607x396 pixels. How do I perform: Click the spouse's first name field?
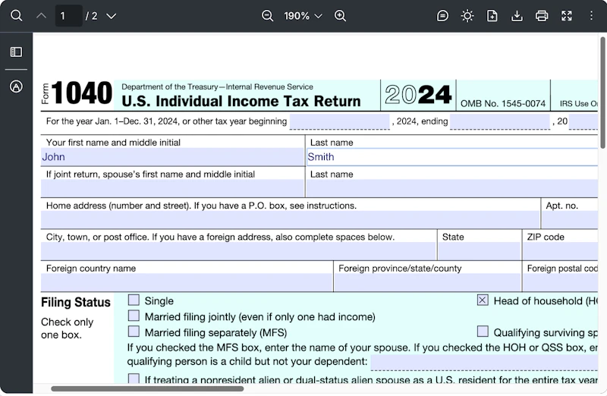point(172,188)
